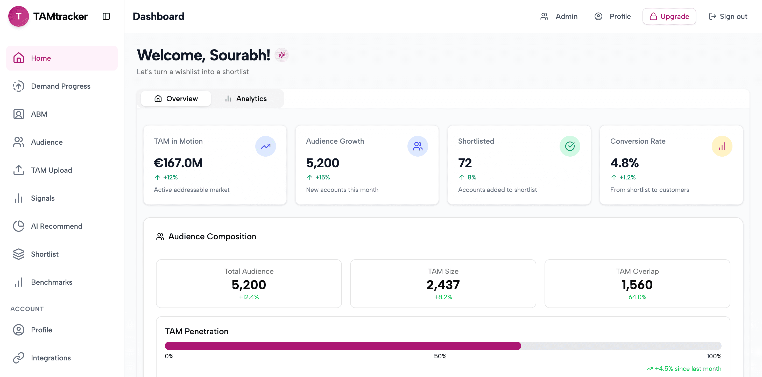
Task: Click the Admin users icon in header
Action: [x=544, y=16]
